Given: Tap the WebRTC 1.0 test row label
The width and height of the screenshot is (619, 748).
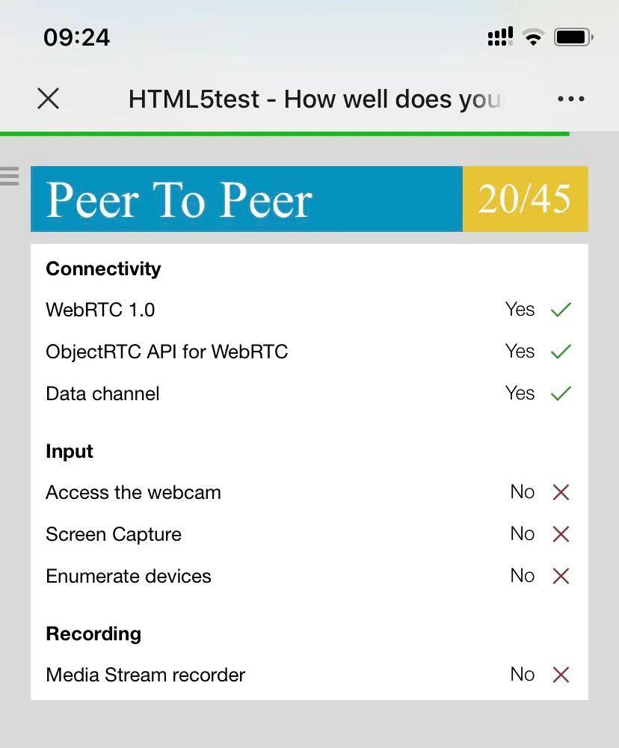Looking at the screenshot, I should coord(100,310).
